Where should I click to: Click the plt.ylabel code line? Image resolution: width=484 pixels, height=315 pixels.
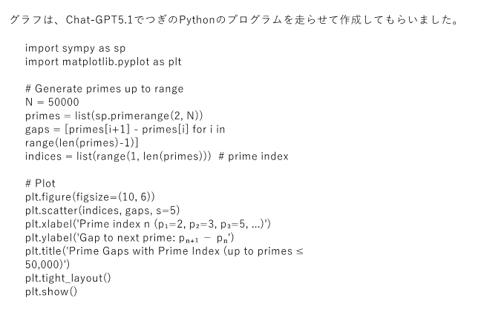click(x=131, y=237)
